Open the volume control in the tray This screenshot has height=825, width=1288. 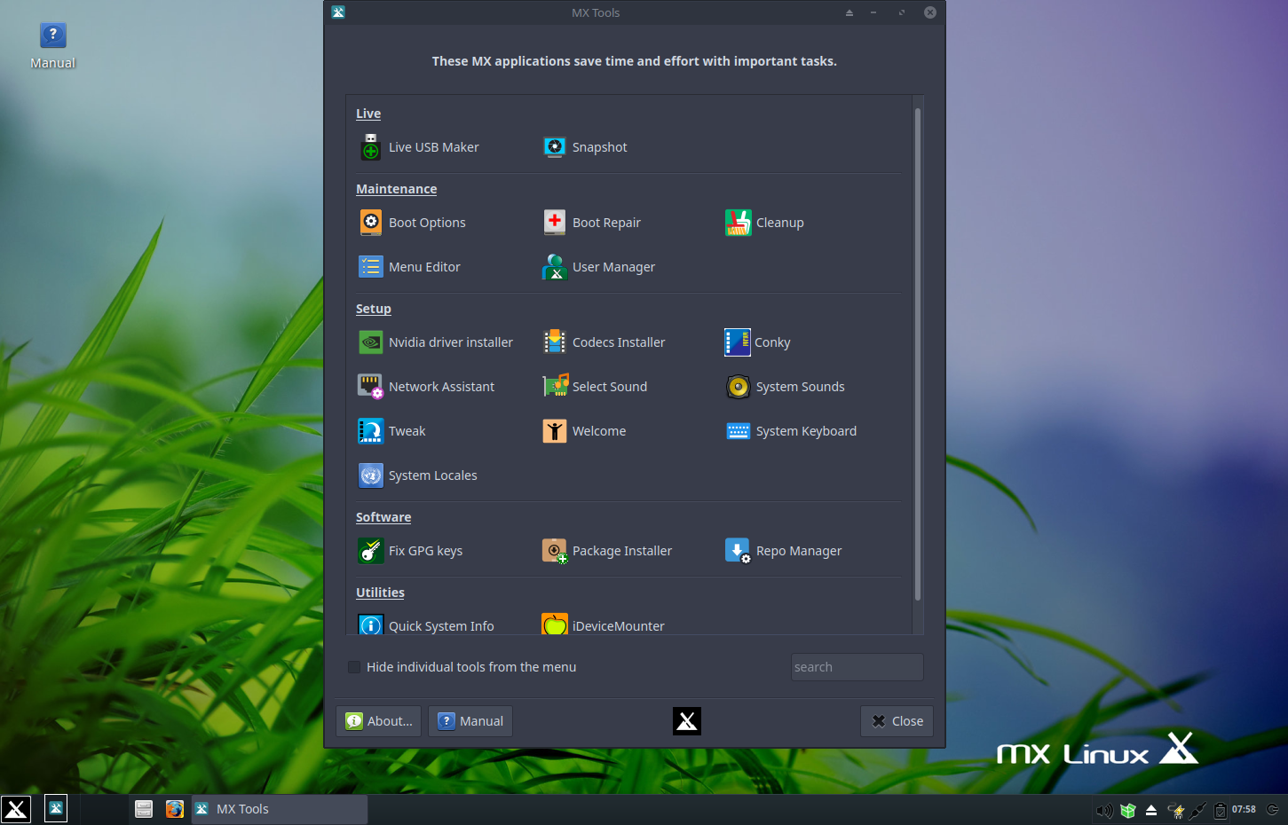(x=1103, y=809)
